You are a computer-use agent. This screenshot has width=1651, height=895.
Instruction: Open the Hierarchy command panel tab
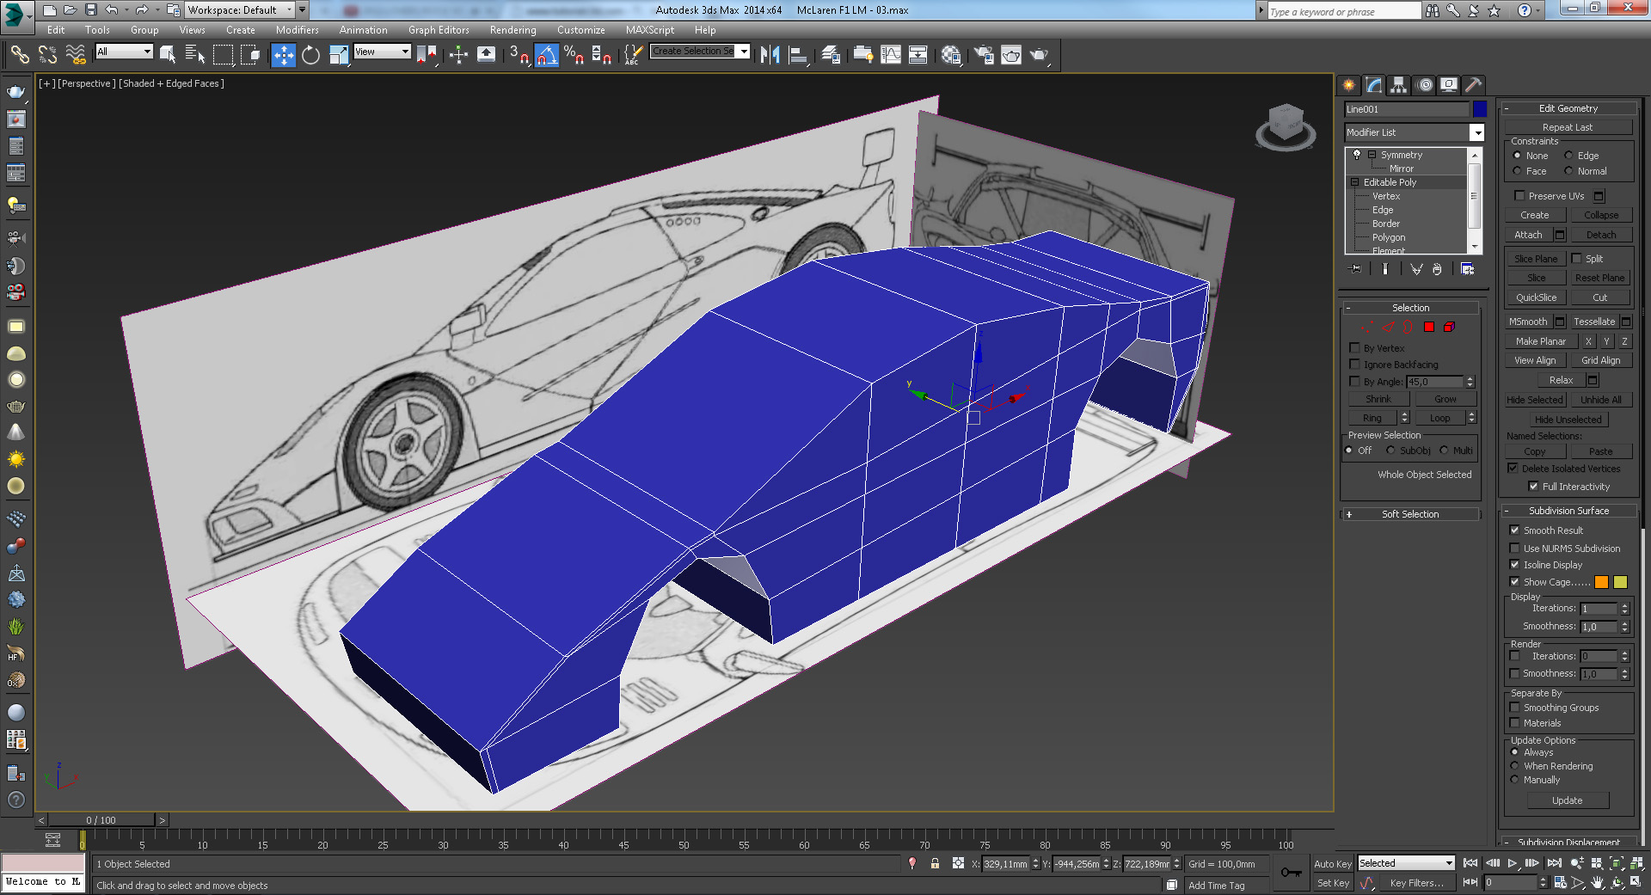coord(1399,85)
